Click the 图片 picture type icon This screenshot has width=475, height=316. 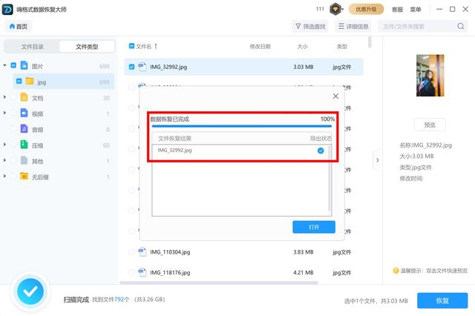pyautogui.click(x=24, y=65)
